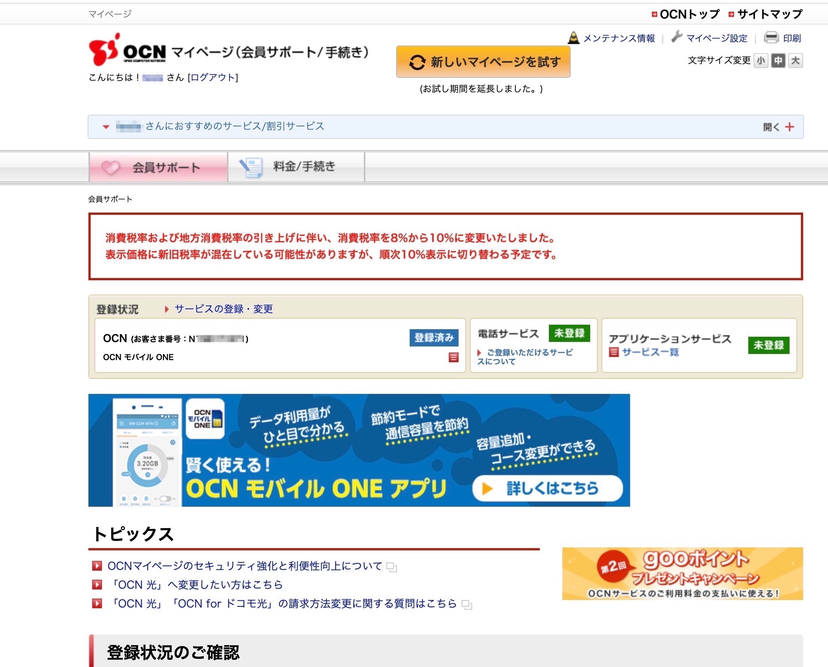Open サービス一覧 link
Viewport: 828px width, 667px height.
(x=650, y=352)
